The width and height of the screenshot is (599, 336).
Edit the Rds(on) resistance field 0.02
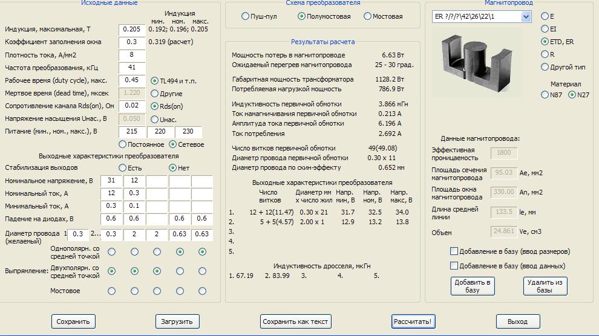tap(132, 106)
